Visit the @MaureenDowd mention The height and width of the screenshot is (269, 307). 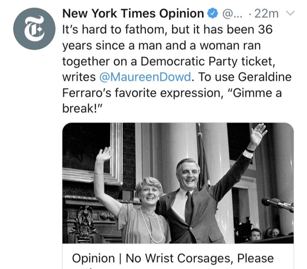(145, 77)
